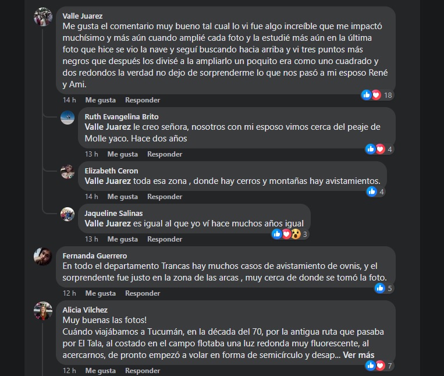Like Valle Juarez's comment with Me gusta

[101, 100]
